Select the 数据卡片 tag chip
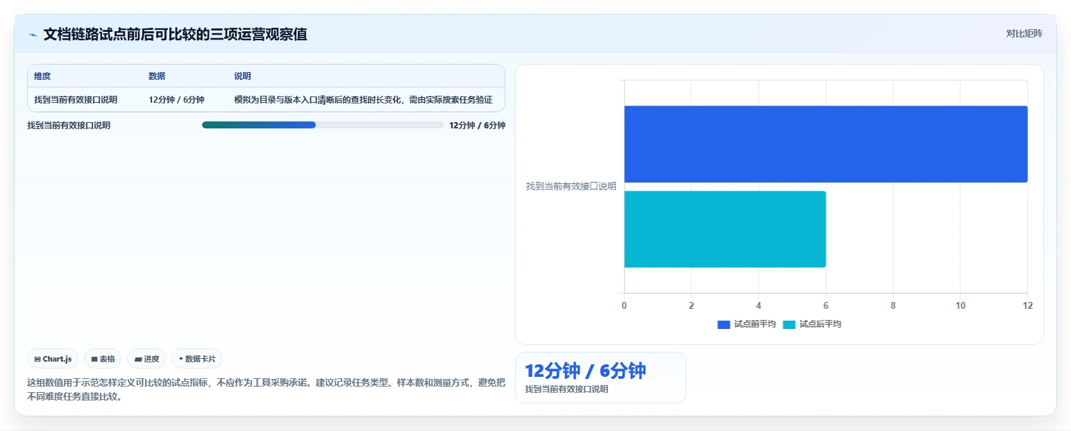Viewport: 1071px width, 431px height. [x=197, y=359]
